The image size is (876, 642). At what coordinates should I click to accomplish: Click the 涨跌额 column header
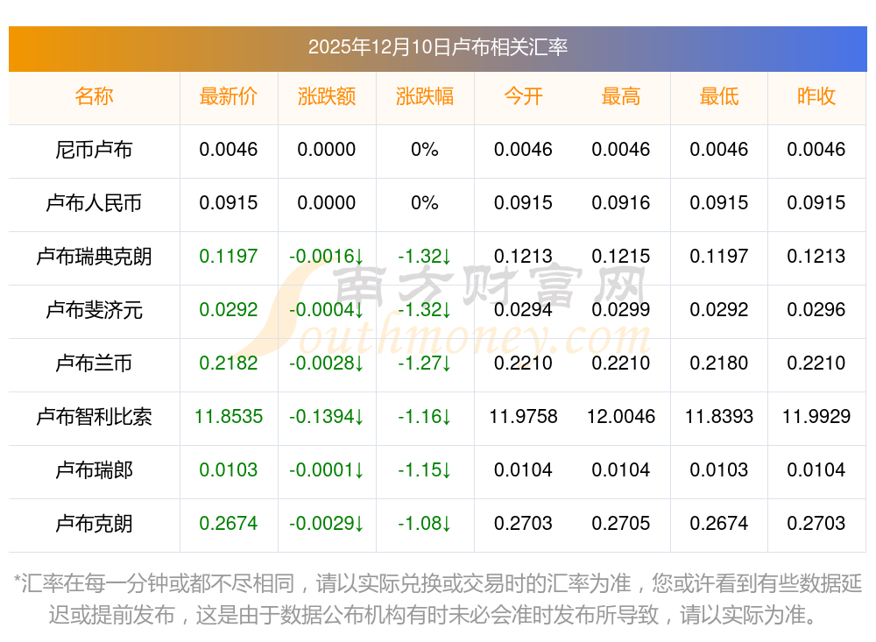pos(327,96)
